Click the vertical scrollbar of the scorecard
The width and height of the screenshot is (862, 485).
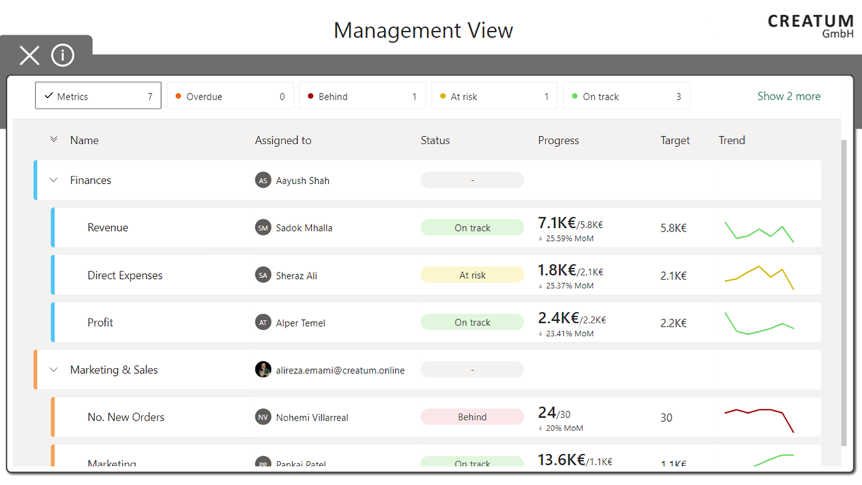click(844, 290)
